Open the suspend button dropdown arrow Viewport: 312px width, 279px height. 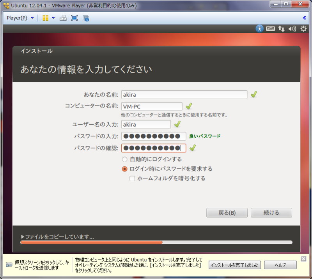(x=53, y=18)
